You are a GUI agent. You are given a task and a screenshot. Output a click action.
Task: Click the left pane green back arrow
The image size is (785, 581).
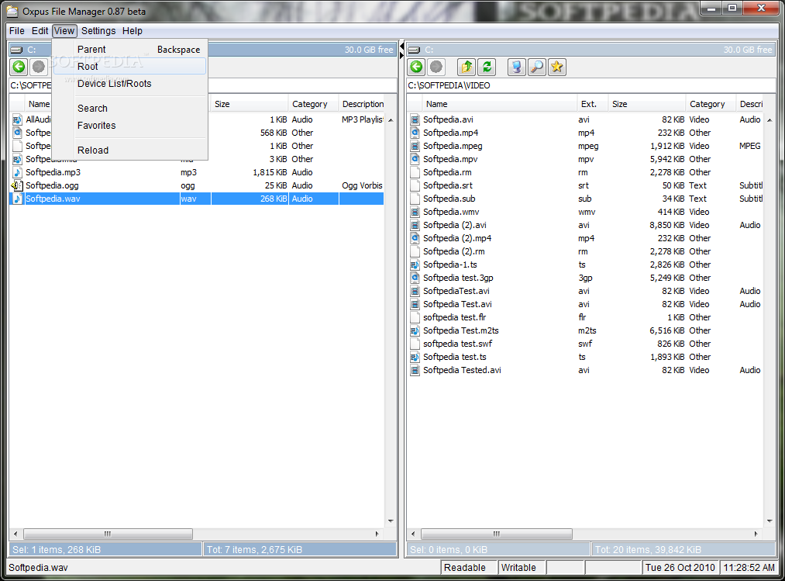19,67
